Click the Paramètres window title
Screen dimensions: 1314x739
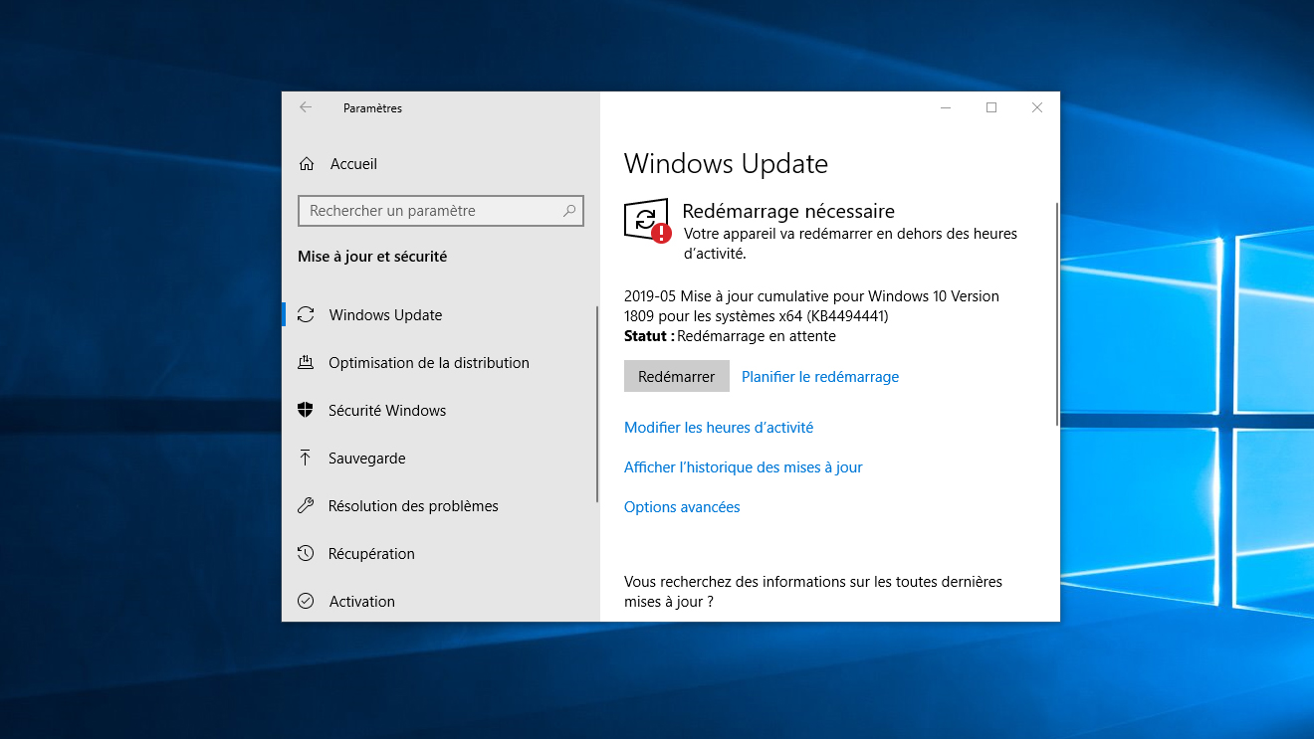click(x=372, y=108)
